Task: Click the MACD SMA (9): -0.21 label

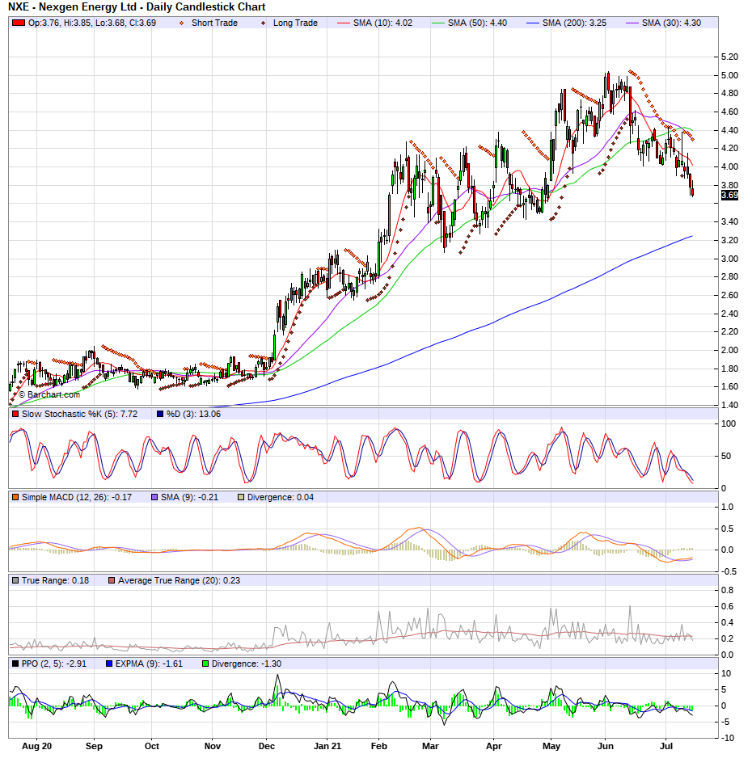Action: click(x=189, y=497)
